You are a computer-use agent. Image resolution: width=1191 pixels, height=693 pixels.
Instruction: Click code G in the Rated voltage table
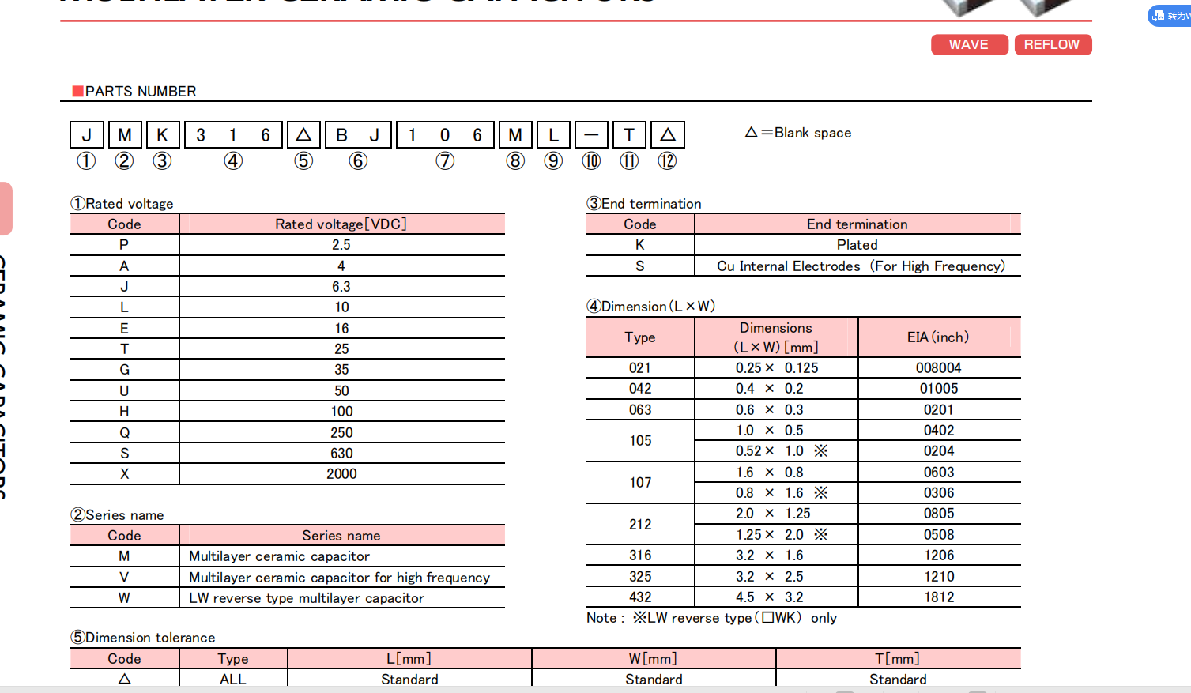[x=124, y=370]
